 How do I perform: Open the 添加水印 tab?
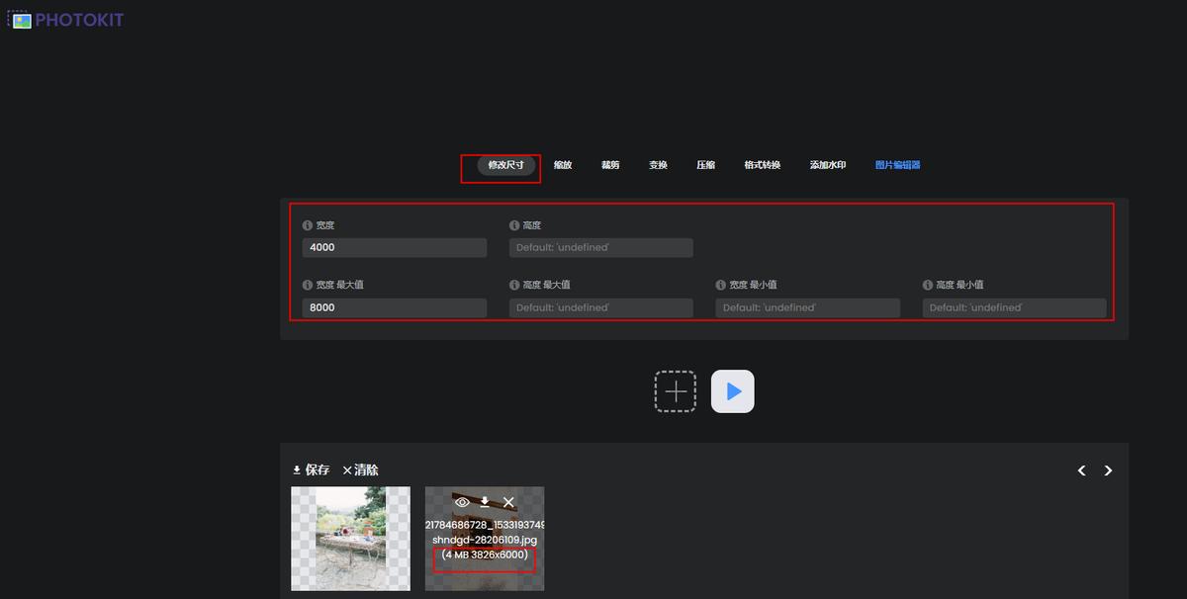click(828, 165)
